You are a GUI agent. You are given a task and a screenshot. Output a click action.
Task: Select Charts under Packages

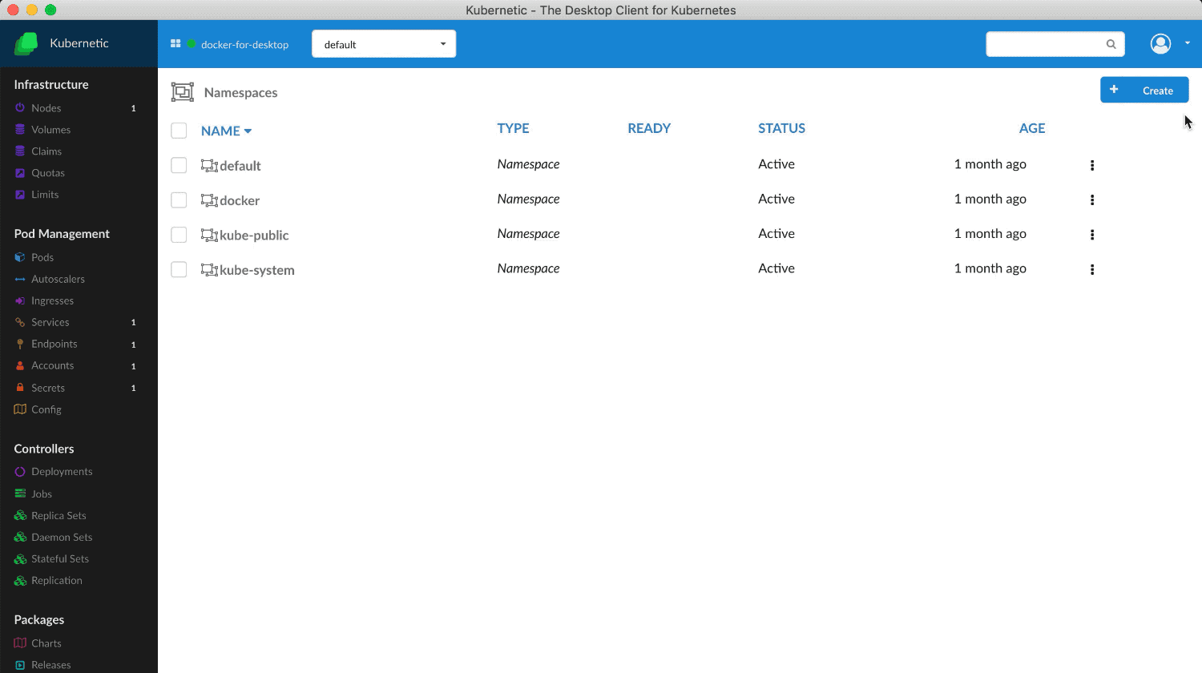pyautogui.click(x=46, y=643)
